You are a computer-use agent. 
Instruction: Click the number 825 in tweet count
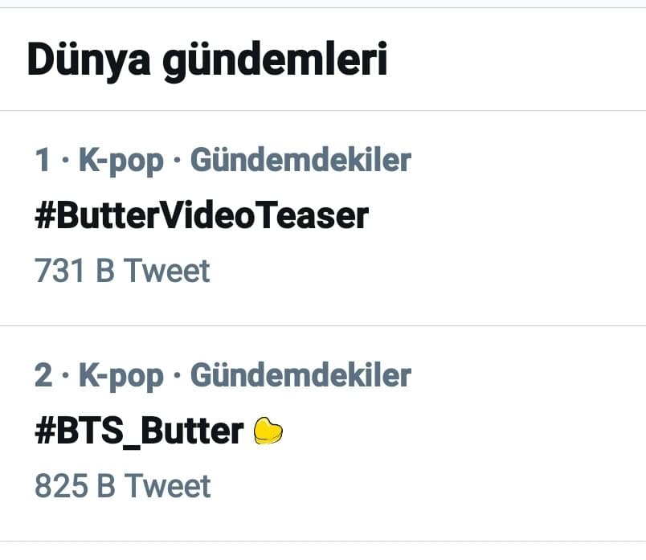pos(60,486)
